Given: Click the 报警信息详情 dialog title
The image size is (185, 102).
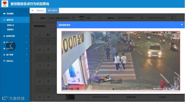Looking at the screenshot, I should [64, 25].
